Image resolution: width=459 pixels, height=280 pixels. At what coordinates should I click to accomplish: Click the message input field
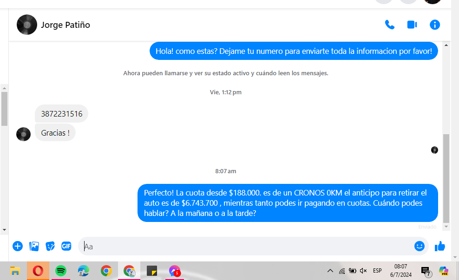[x=246, y=246]
